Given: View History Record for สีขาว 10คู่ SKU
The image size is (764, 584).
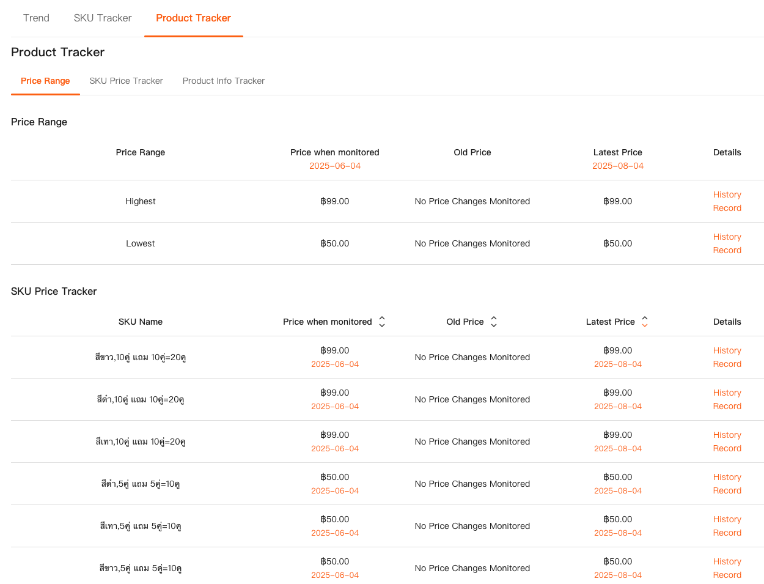Looking at the screenshot, I should pos(727,357).
